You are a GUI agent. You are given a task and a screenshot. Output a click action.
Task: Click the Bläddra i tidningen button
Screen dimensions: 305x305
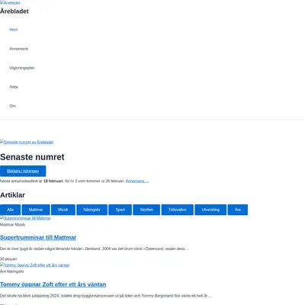click(x=23, y=171)
